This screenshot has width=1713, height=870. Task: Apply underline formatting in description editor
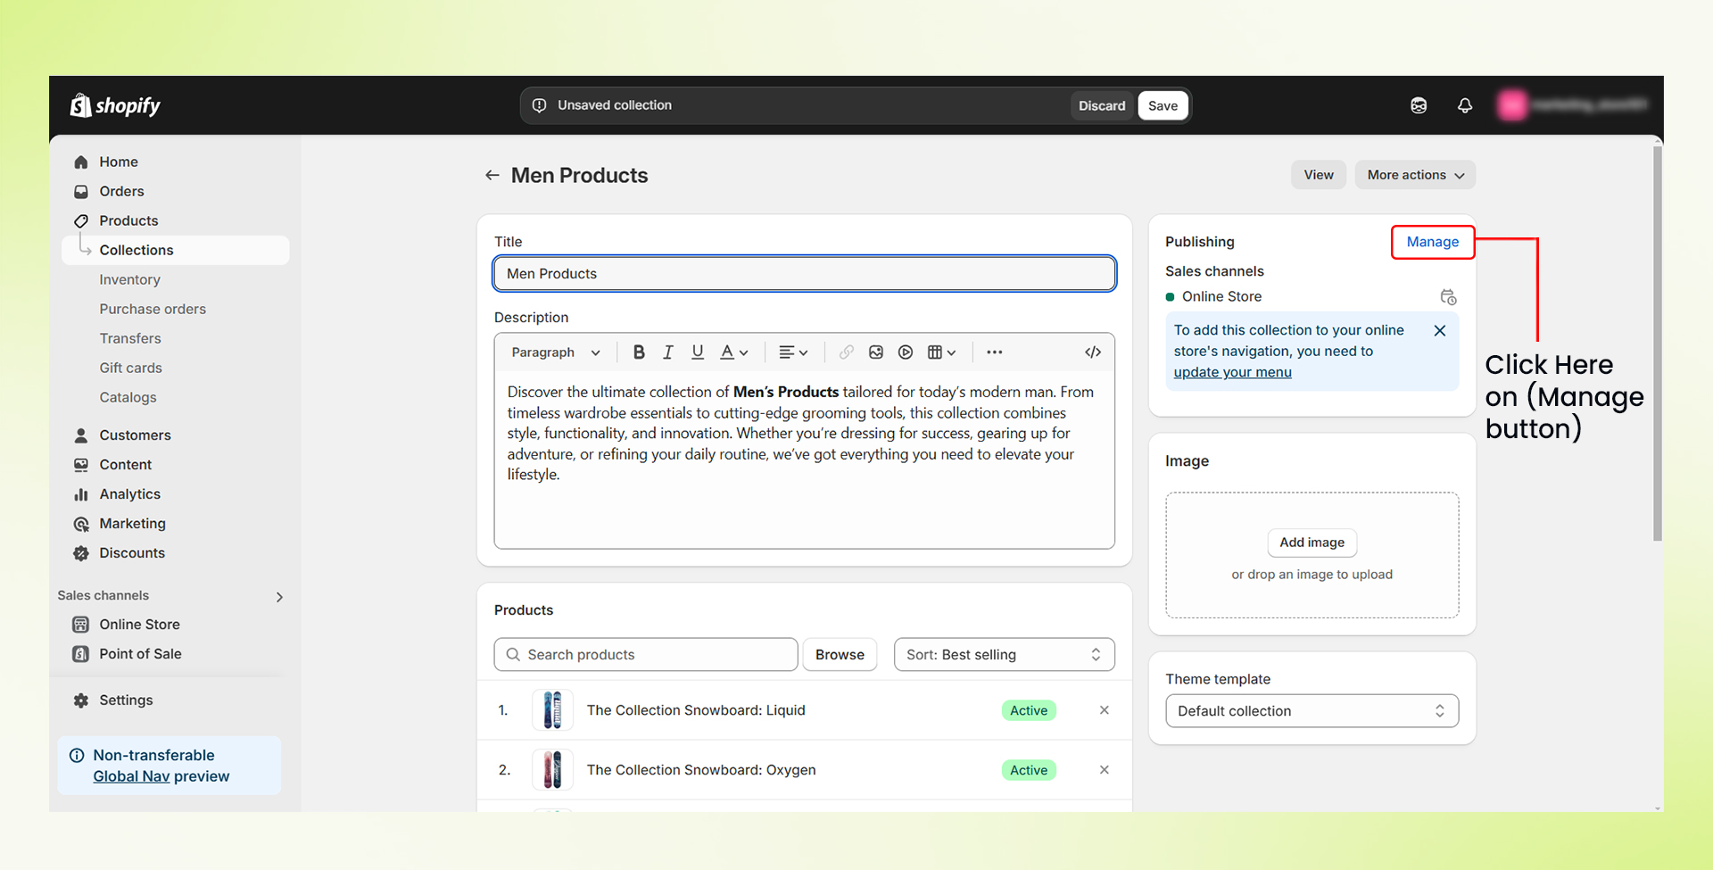click(698, 352)
